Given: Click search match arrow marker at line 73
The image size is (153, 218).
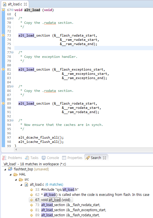Looking at the screenshot, I should point(3,35).
